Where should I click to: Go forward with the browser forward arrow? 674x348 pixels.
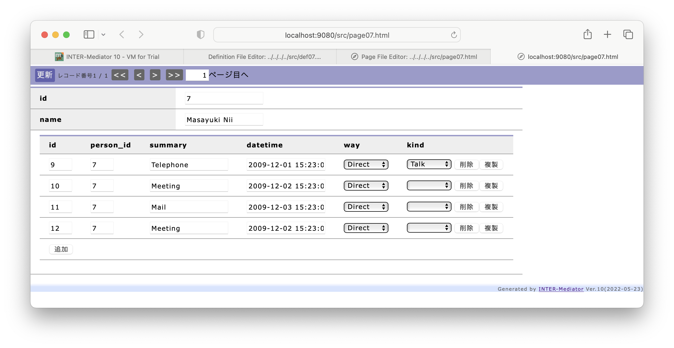141,34
